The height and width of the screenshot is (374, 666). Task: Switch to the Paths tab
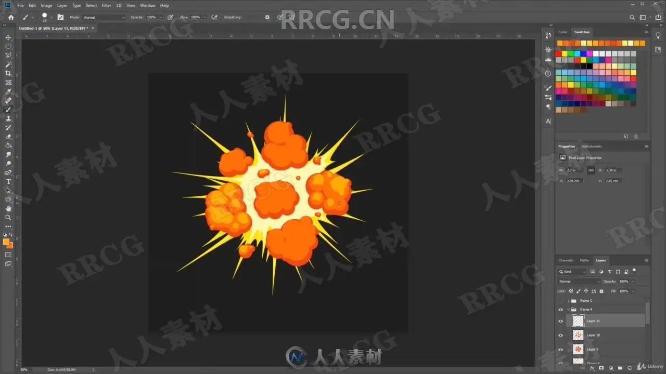pyautogui.click(x=584, y=260)
